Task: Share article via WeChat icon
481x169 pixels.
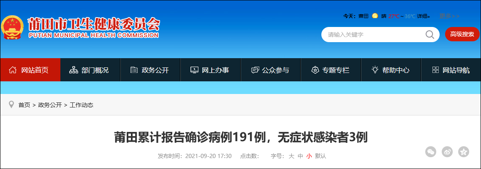Action: (x=431, y=152)
